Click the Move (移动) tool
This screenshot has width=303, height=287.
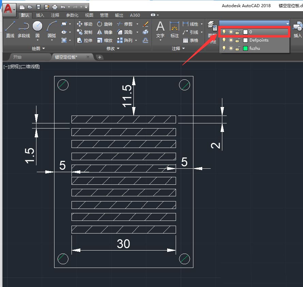pyautogui.click(x=84, y=24)
